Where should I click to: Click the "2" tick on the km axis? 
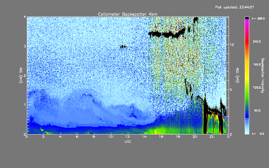pyautogui.click(x=25, y=75)
